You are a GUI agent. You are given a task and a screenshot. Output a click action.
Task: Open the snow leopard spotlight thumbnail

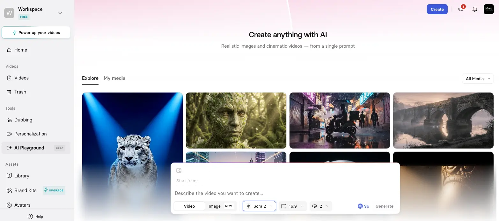click(x=132, y=156)
